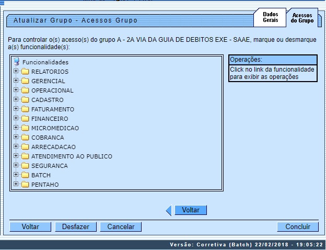The image size is (326, 250).
Task: Click the Operações: panel header
Action: coord(273,60)
